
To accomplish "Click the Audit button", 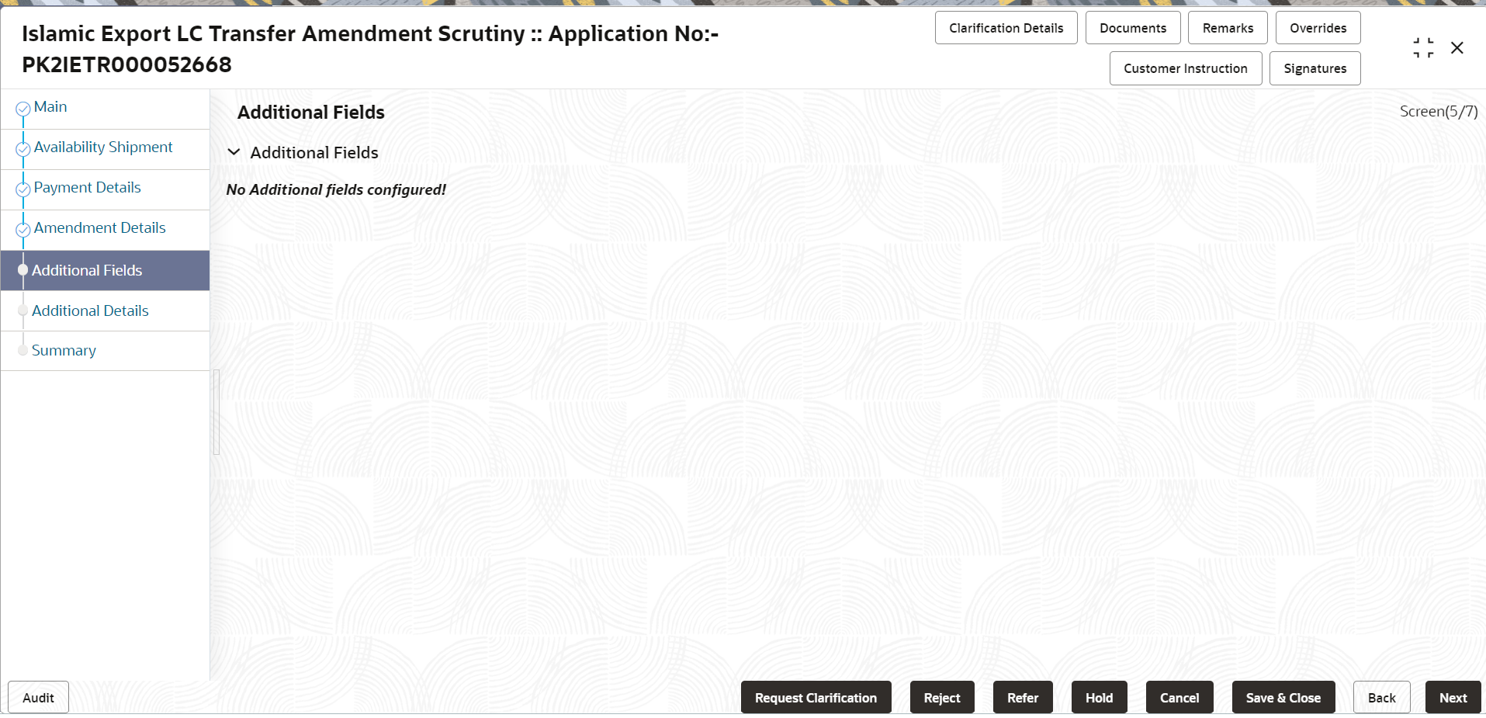I will pyautogui.click(x=37, y=697).
